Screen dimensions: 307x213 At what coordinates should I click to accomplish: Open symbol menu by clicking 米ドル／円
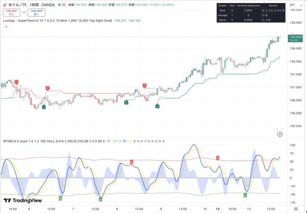16,5
